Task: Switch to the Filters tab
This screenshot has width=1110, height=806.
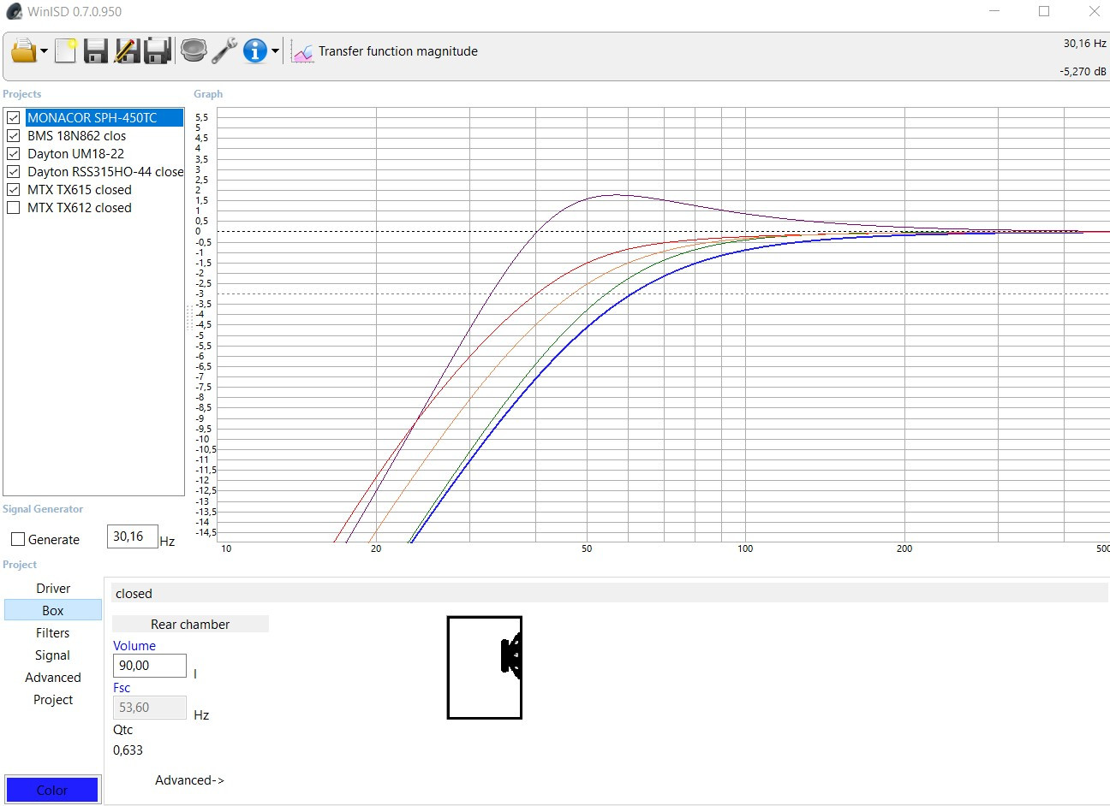Action: click(x=53, y=633)
